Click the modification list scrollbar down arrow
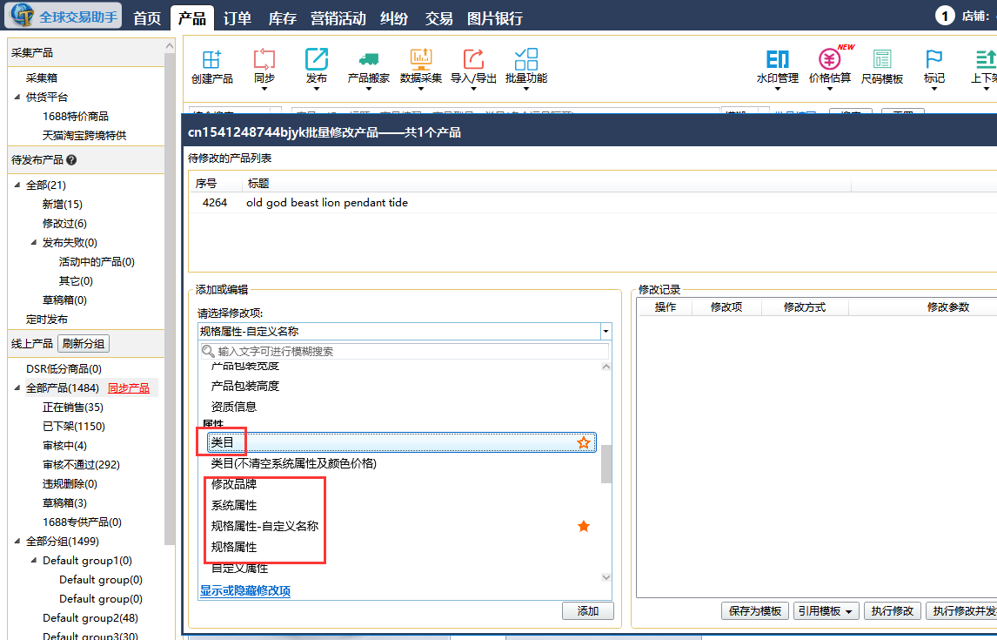997x640 pixels. click(606, 577)
